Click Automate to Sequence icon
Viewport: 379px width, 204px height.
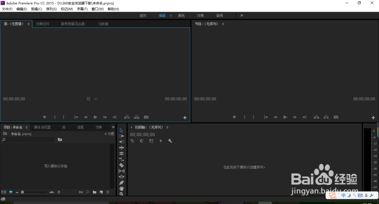click(x=81, y=192)
